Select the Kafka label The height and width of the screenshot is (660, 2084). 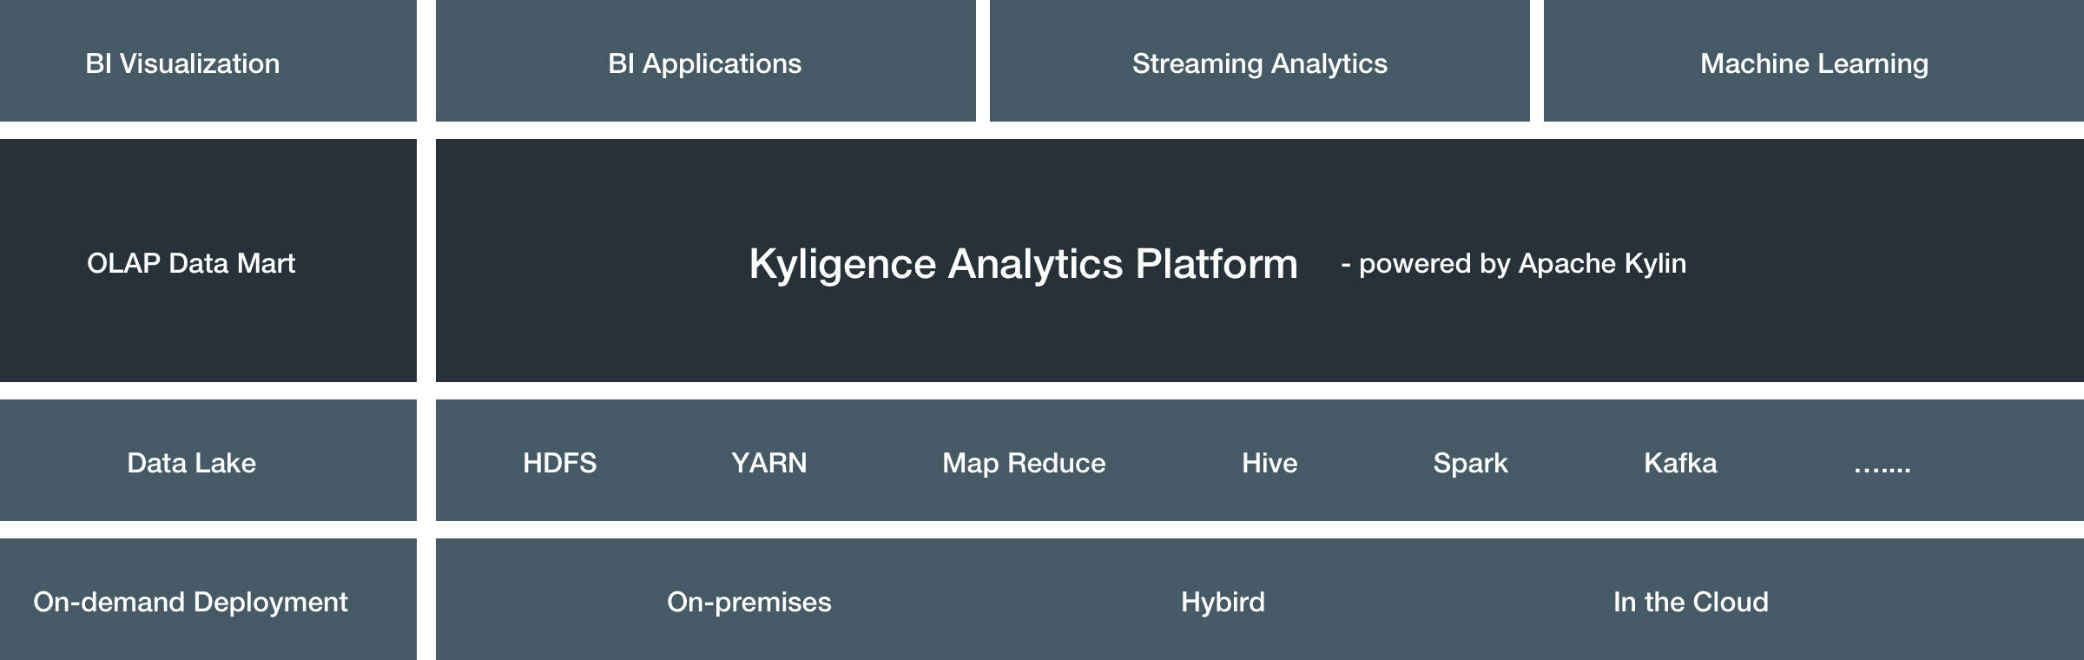click(x=1680, y=463)
